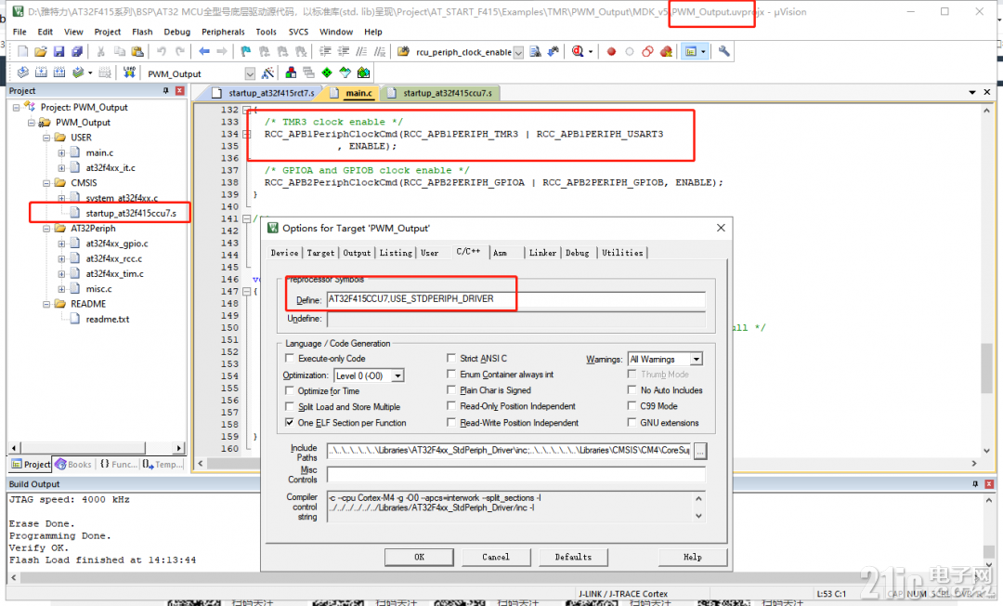Collapse the CMSIS group node
The height and width of the screenshot is (606, 1003).
pyautogui.click(x=46, y=183)
